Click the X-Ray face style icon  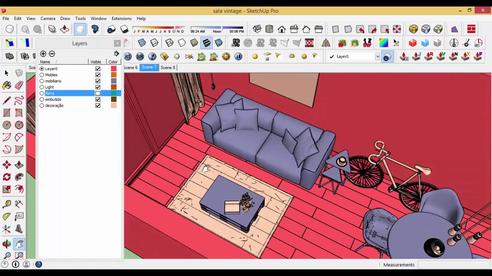pyautogui.click(x=142, y=43)
